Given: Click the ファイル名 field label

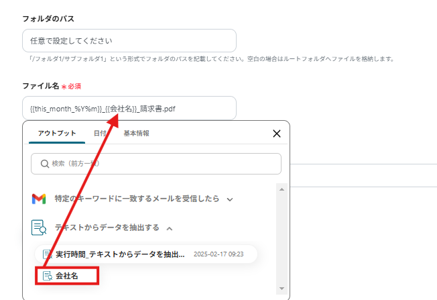Looking at the screenshot, I should coord(41,86).
